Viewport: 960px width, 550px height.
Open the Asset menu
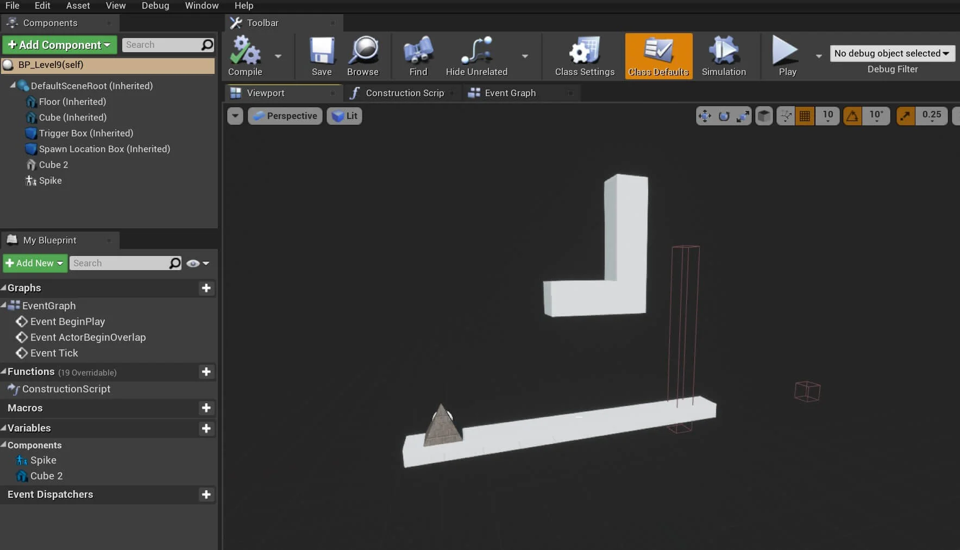pyautogui.click(x=78, y=5)
